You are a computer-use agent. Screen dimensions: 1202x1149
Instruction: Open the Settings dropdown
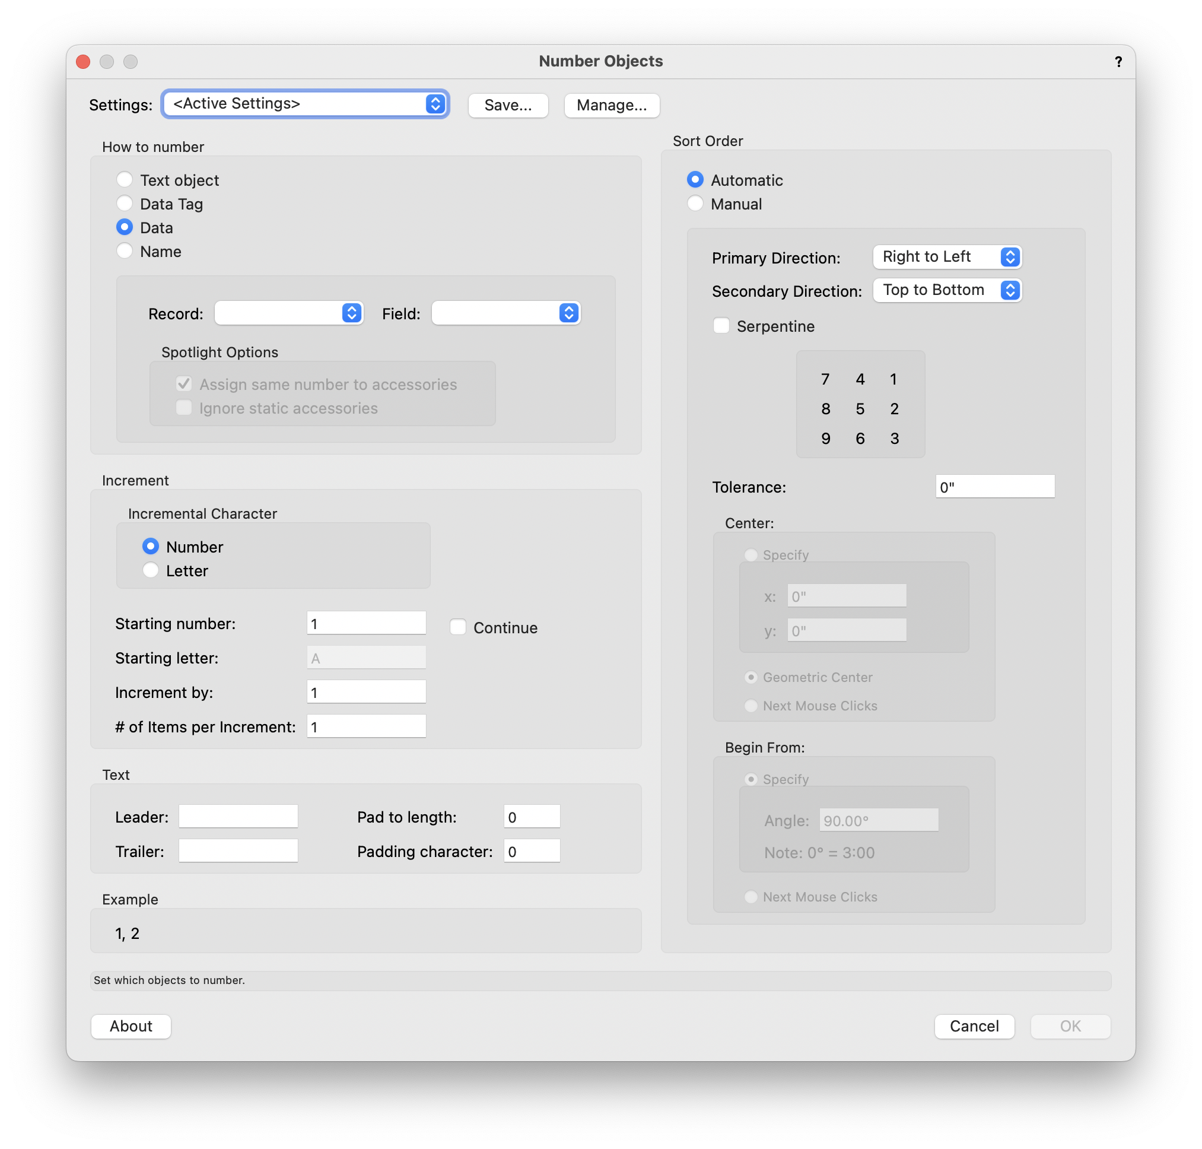[305, 104]
